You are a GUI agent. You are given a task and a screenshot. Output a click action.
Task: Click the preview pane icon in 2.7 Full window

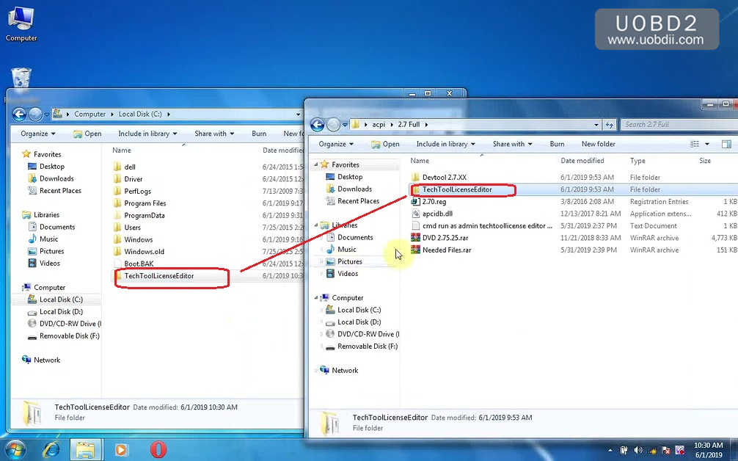point(726,145)
